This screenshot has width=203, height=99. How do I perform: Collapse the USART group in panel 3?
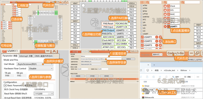[x=142, y=34]
